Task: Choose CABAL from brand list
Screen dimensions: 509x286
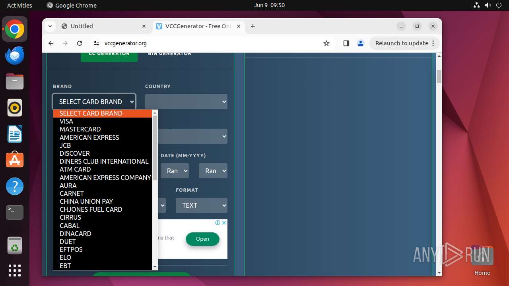Action: tap(103, 226)
